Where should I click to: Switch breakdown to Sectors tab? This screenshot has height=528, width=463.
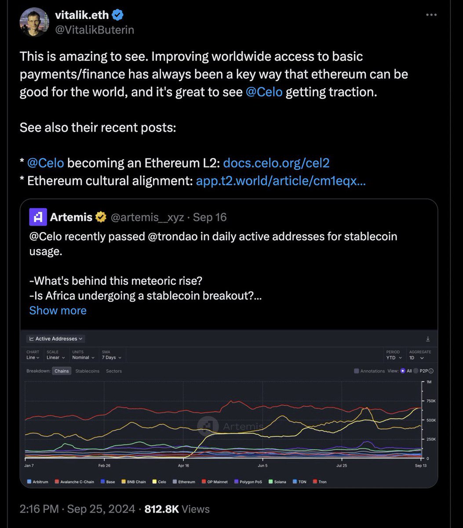114,371
